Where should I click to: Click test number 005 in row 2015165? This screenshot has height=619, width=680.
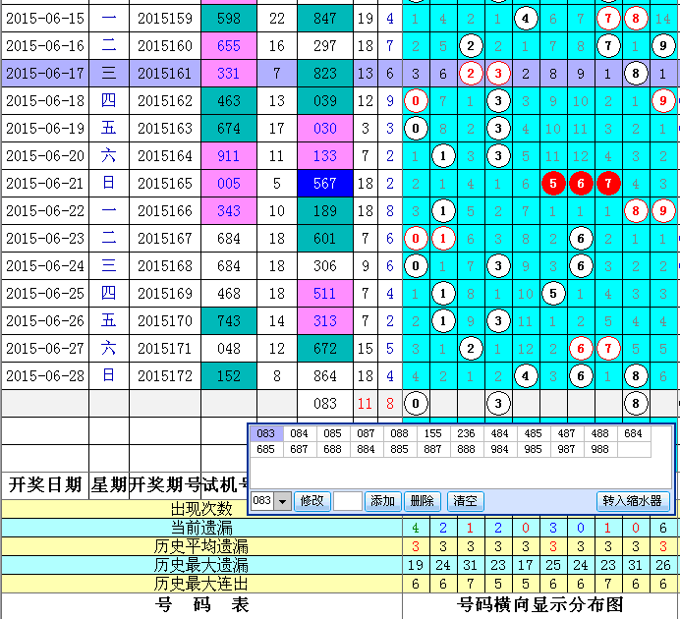pos(229,184)
